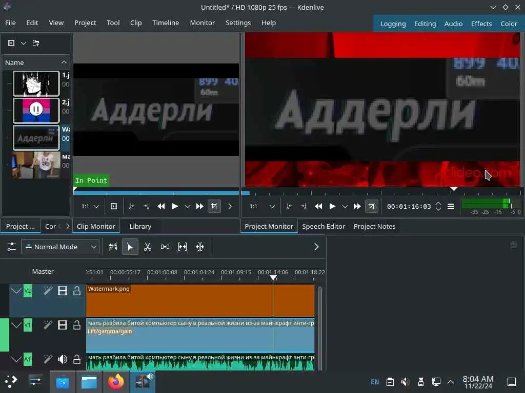The image size is (525, 393).
Task: Open the Timeline menu
Action: pos(166,23)
